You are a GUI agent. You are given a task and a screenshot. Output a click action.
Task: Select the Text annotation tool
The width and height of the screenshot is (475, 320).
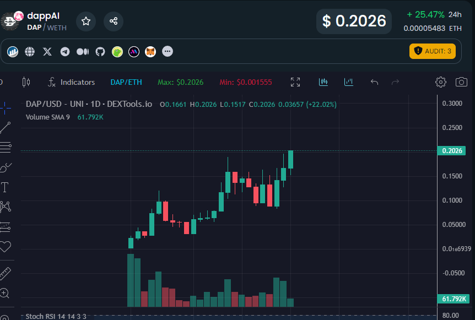coord(5,187)
